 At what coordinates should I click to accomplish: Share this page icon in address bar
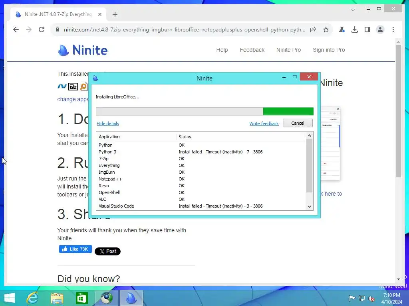[x=313, y=29]
